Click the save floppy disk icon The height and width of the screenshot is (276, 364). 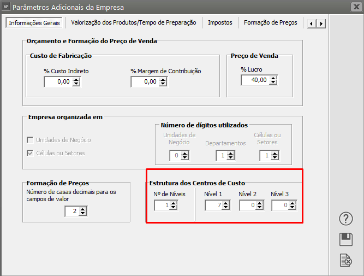pos(346,239)
